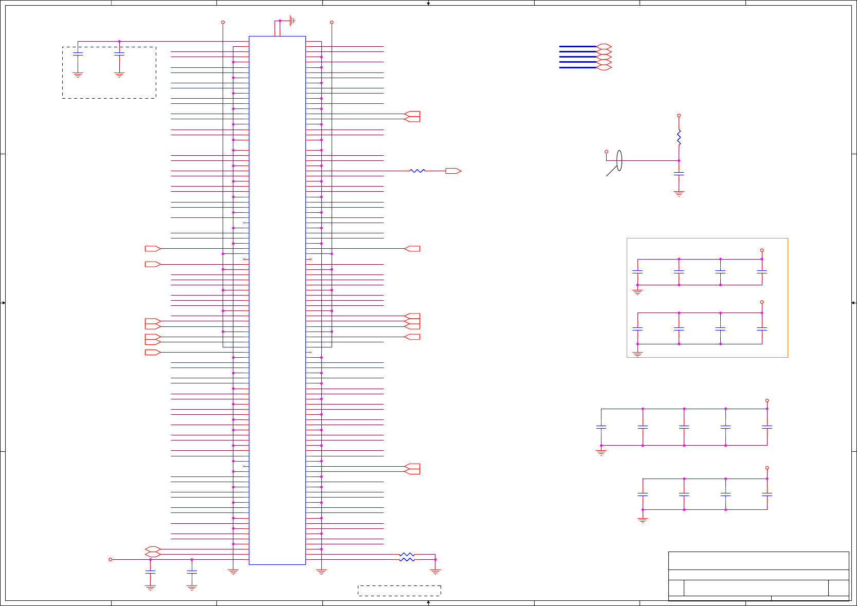Viewport: 857px width, 606px height.
Task: Select the left capacitor inside the dashed box
Action: click(x=78, y=53)
